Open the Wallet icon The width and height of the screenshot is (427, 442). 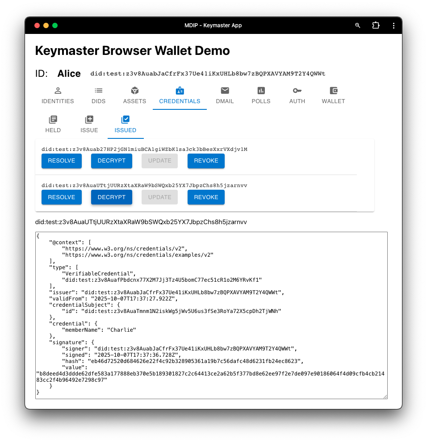[333, 91]
